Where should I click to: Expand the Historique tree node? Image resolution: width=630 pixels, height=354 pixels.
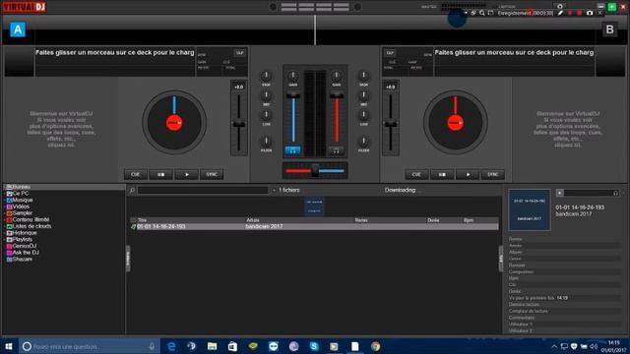point(4,233)
